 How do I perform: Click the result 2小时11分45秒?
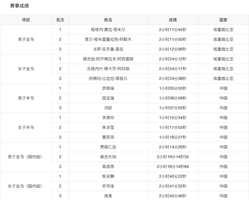click(x=173, y=30)
